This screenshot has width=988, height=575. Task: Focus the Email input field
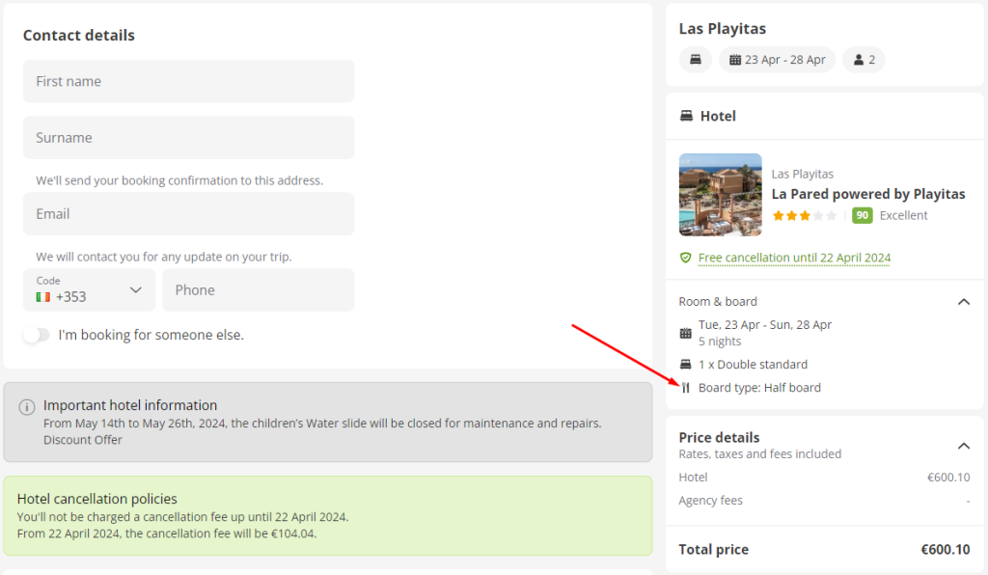188,214
